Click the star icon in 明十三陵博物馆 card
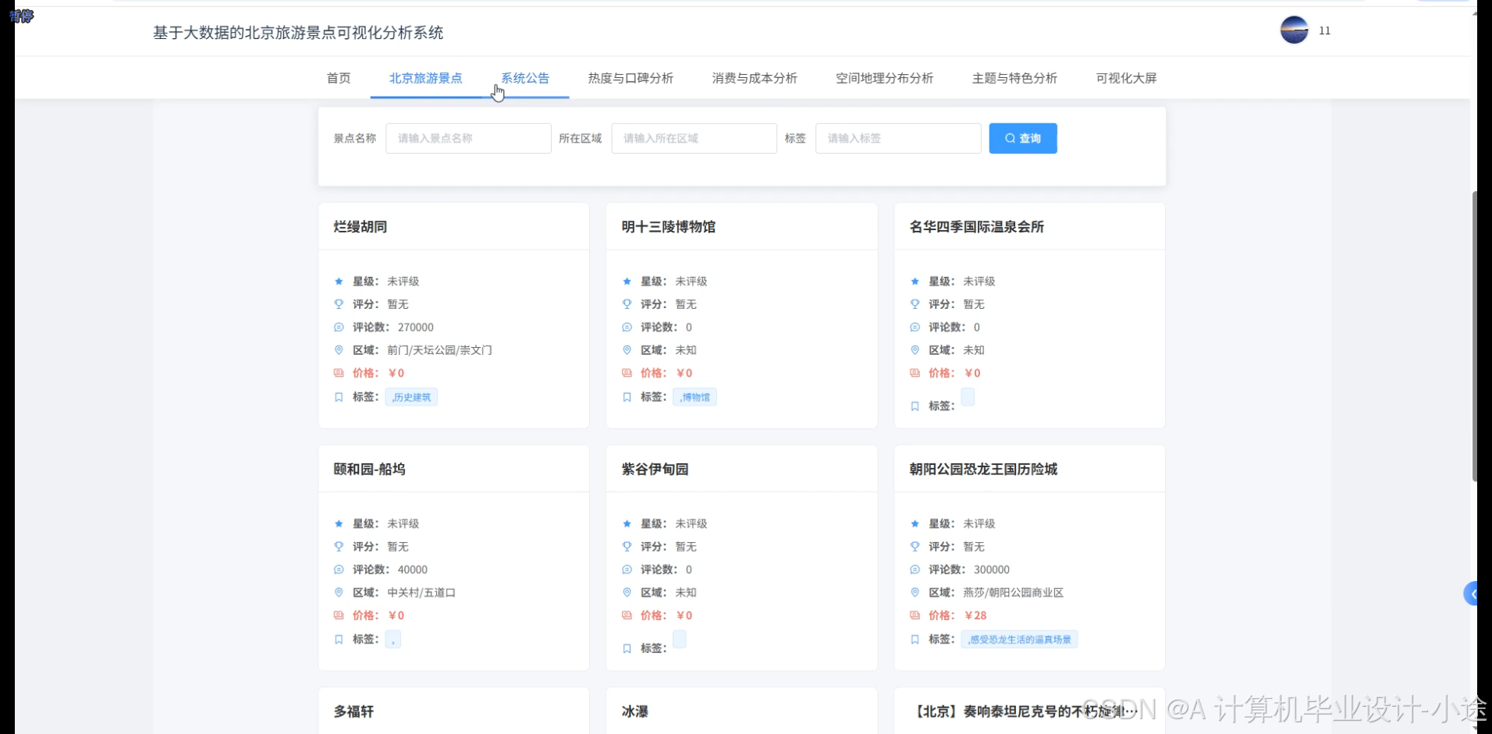 627,282
